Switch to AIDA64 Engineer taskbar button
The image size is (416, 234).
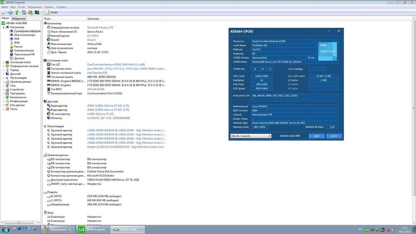(x=92, y=229)
